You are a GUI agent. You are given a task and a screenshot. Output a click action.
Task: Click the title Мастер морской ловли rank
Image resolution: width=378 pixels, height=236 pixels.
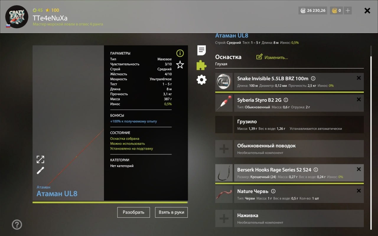coord(68,24)
